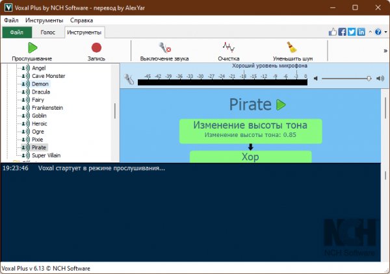Start the Прослушивание preview button

[x=32, y=51]
